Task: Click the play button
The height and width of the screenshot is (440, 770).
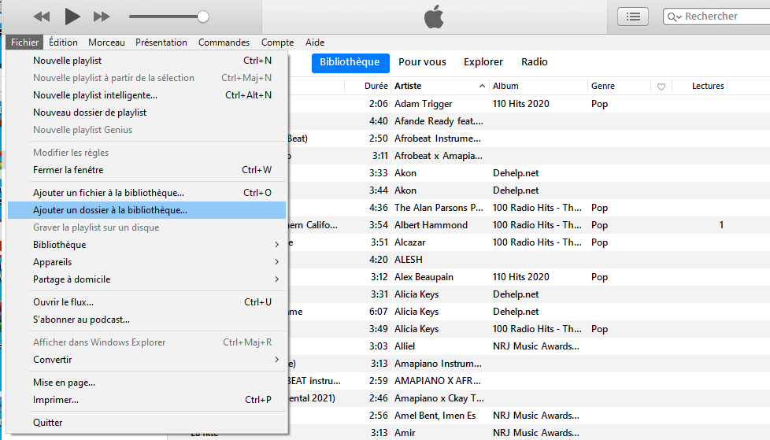Action: (x=72, y=17)
